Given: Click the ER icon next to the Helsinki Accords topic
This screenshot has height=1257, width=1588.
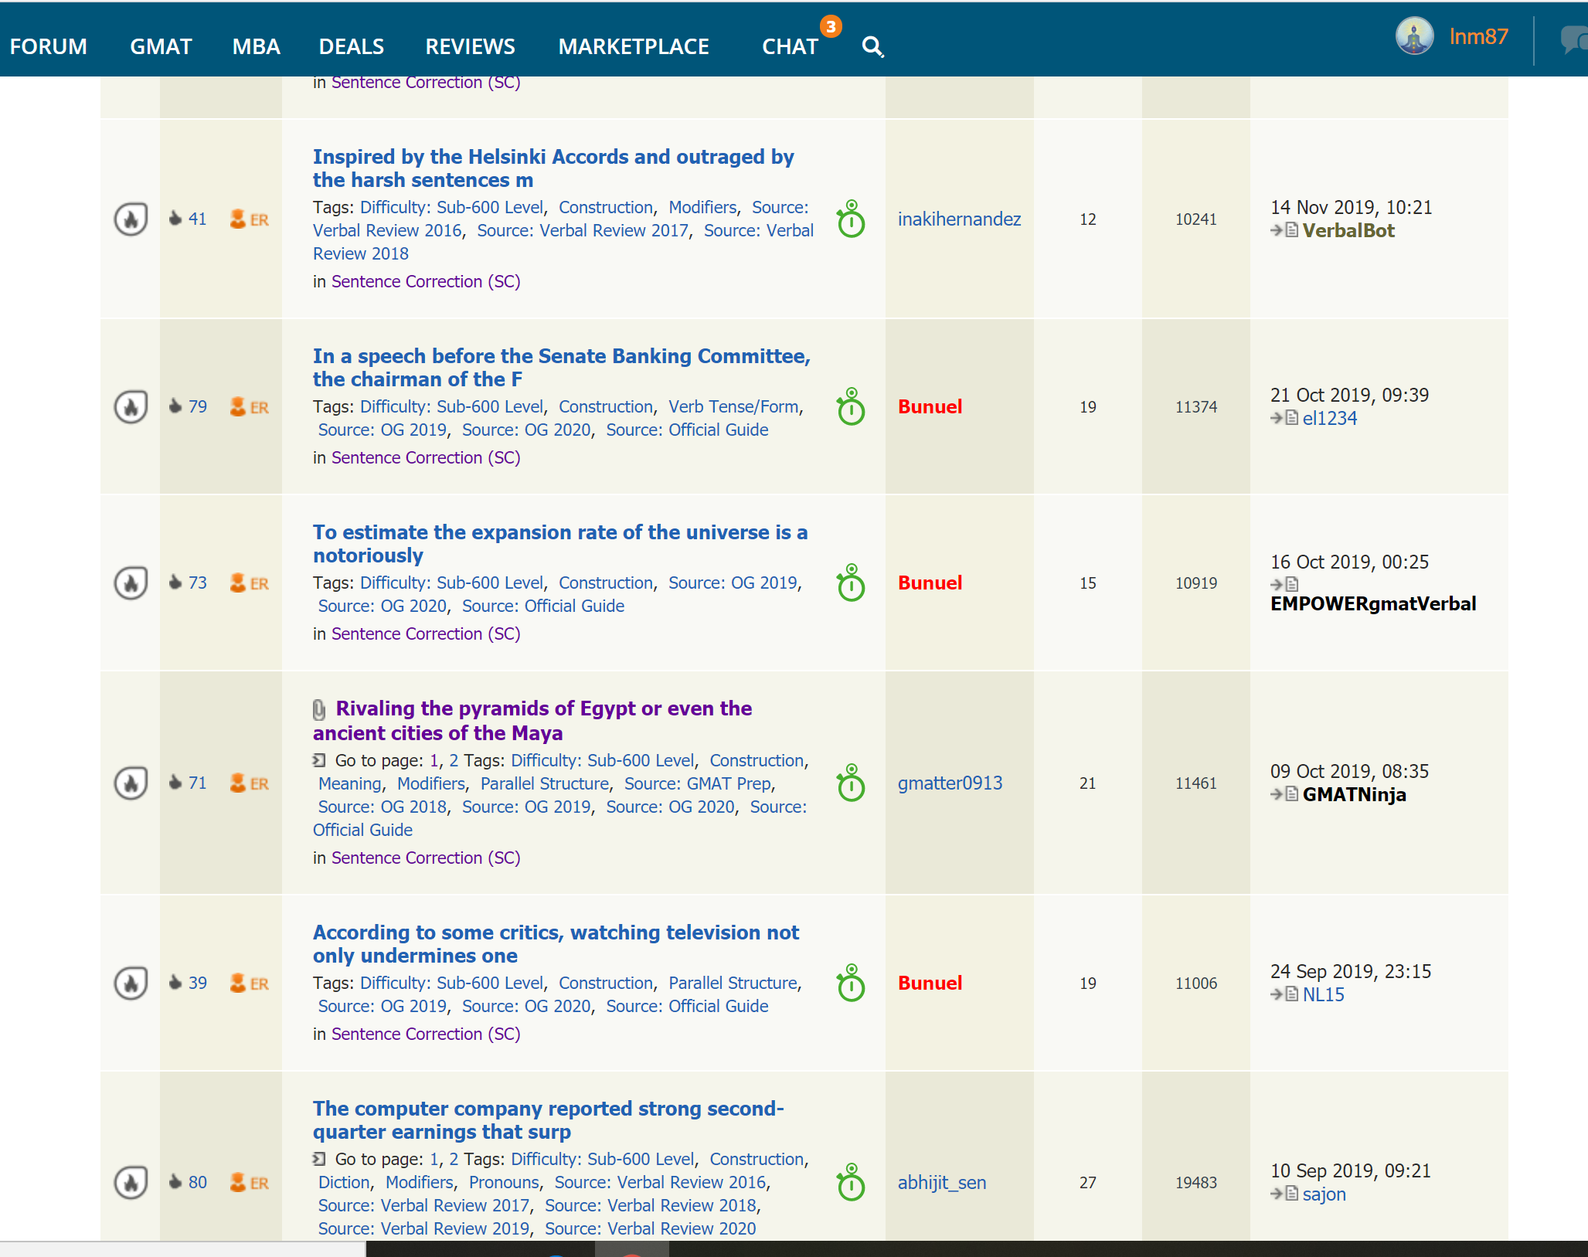Looking at the screenshot, I should click(240, 219).
